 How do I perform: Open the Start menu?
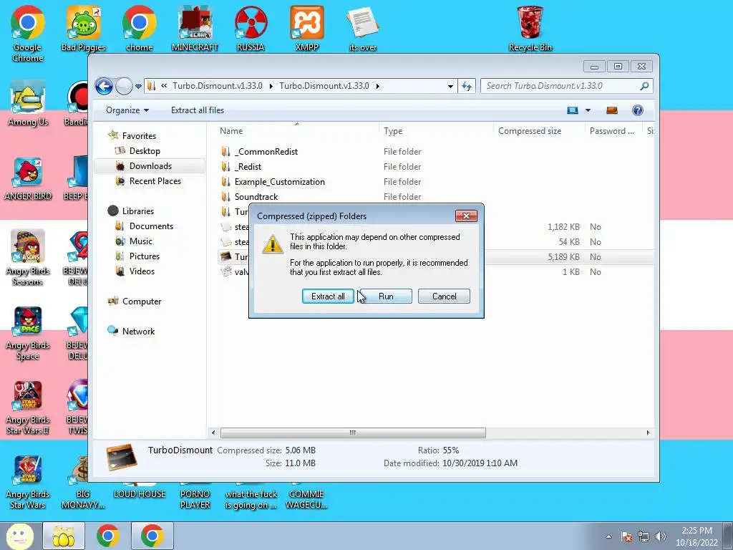pyautogui.click(x=19, y=536)
